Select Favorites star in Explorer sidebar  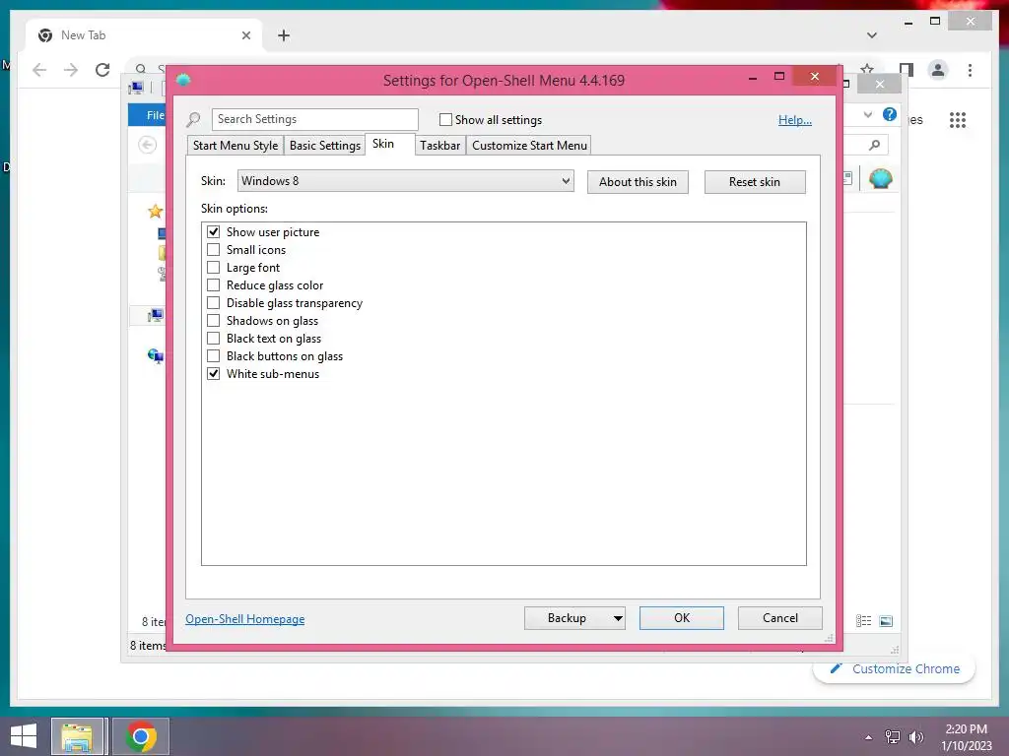click(155, 212)
